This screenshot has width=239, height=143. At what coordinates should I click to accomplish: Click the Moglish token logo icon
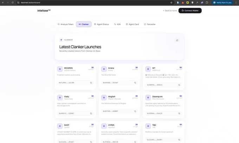tap(104, 97)
